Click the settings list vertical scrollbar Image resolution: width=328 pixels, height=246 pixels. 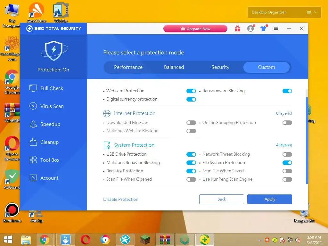307,141
